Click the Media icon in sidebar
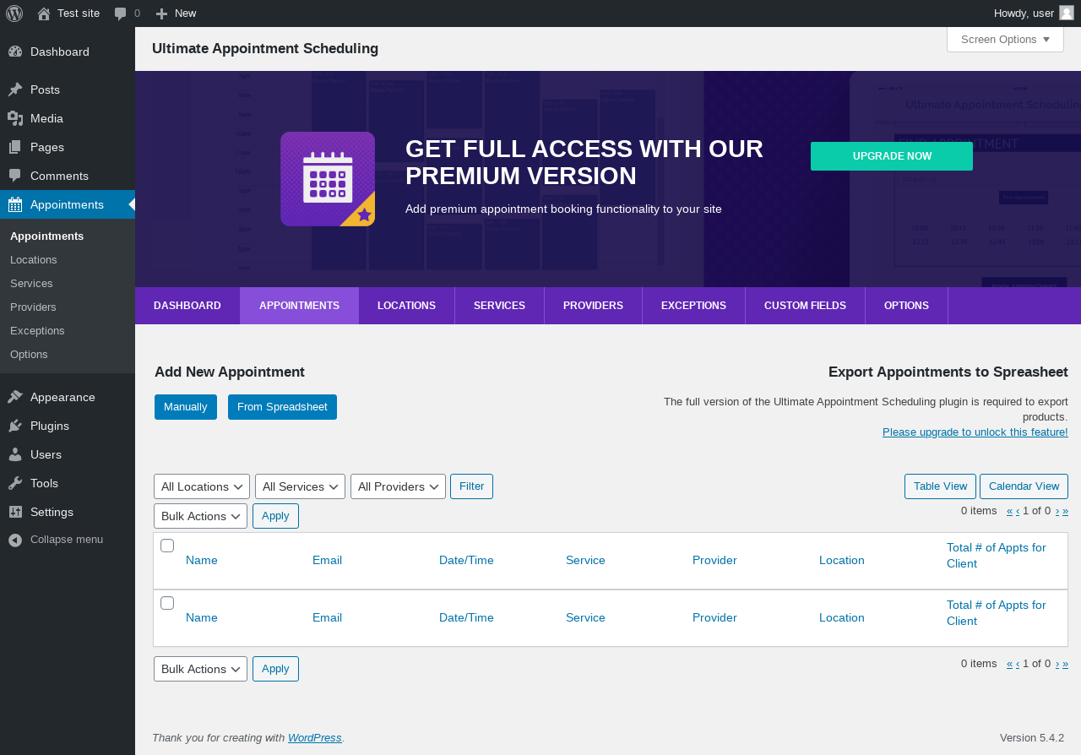 point(15,118)
